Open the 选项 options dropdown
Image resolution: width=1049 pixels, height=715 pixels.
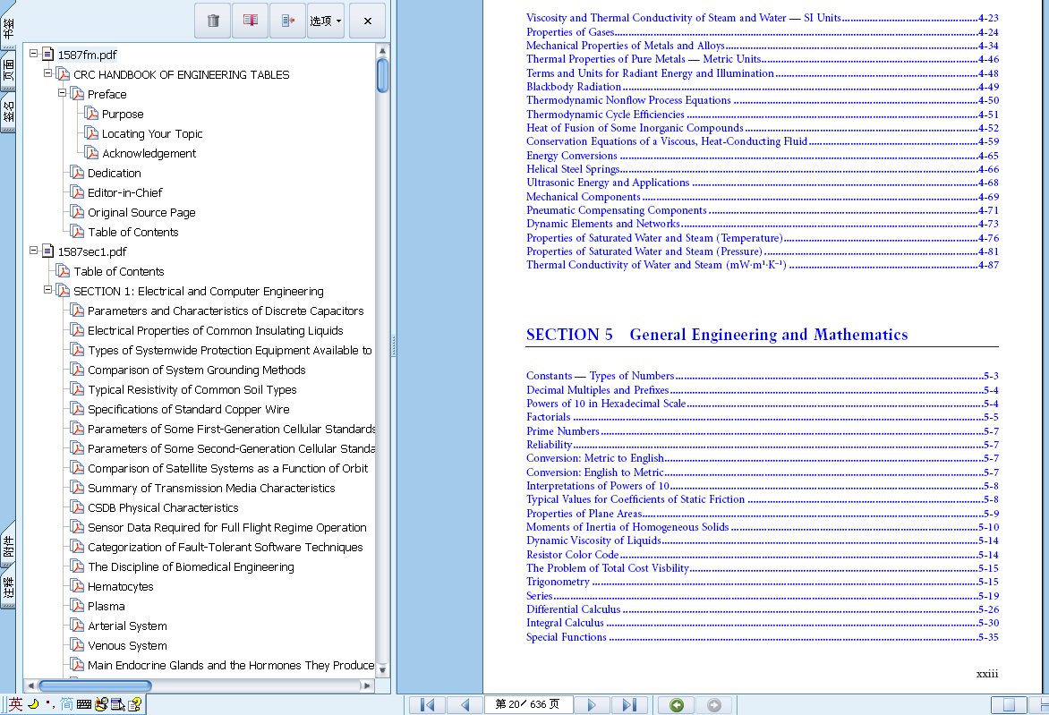[326, 21]
